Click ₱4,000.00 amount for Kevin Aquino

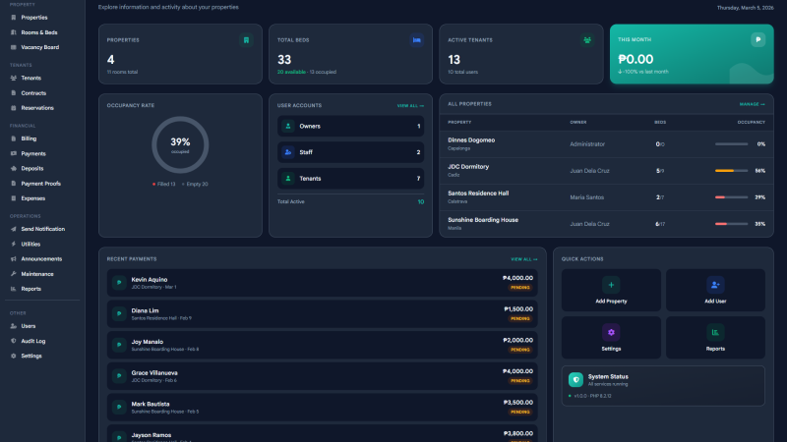517,278
